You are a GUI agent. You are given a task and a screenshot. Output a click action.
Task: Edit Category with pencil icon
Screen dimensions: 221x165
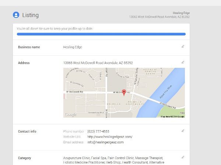[183, 157]
